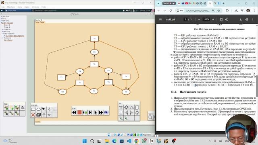
Task: Open the File menu in VirtualBox
Action: (x=3, y=7)
